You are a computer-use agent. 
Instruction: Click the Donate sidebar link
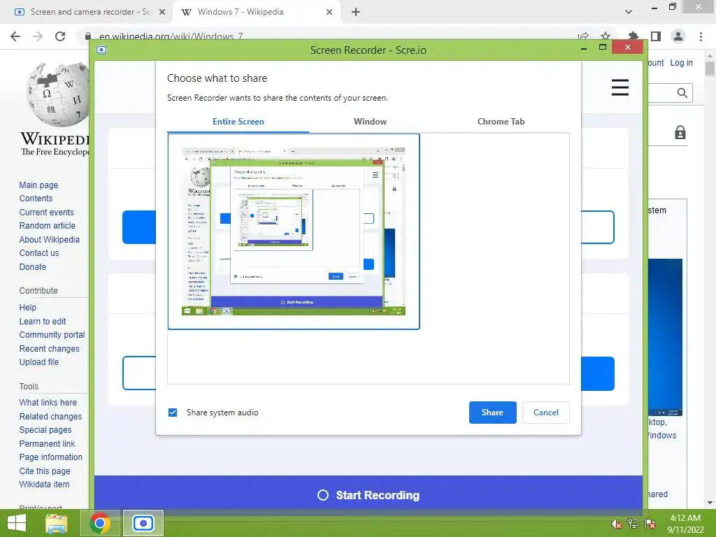point(32,266)
